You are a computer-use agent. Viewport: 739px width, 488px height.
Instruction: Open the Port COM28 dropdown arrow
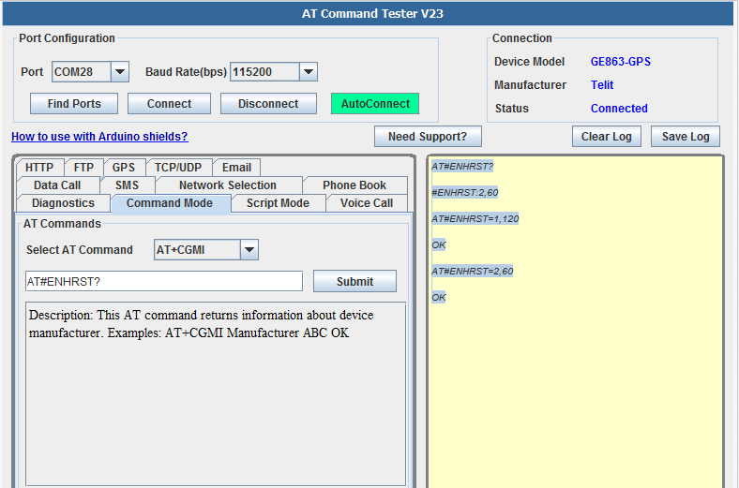(x=120, y=72)
